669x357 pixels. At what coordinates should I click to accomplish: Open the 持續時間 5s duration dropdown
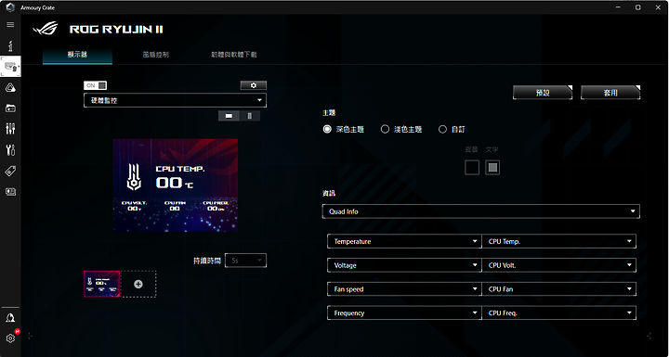point(245,261)
